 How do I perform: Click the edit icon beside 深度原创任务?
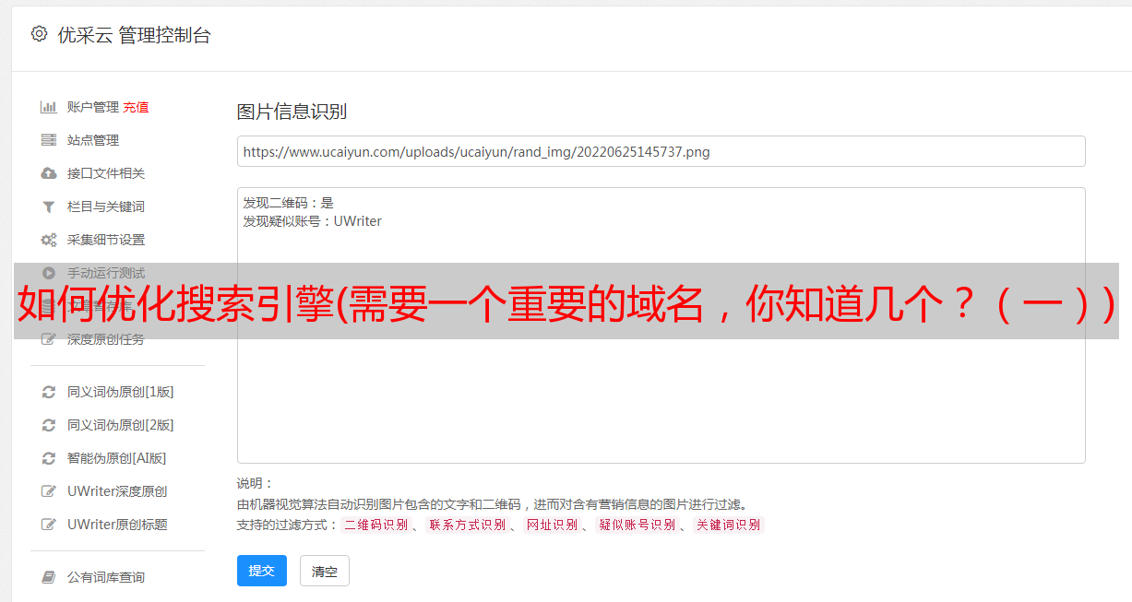click(49, 339)
